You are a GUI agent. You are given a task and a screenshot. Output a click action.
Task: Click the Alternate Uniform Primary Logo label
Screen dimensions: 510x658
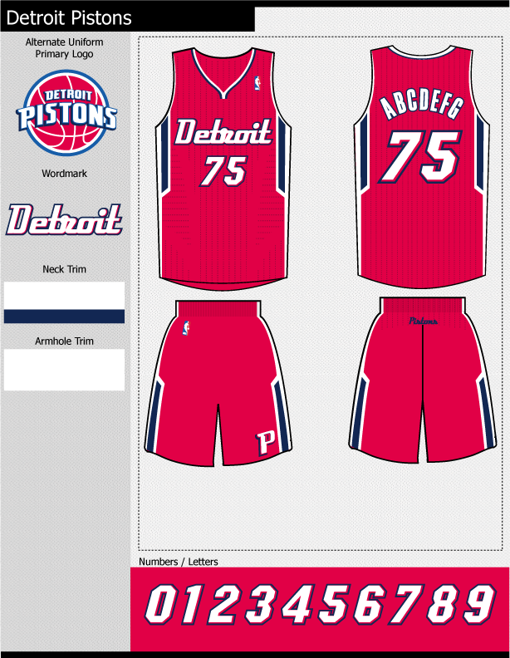pos(64,48)
